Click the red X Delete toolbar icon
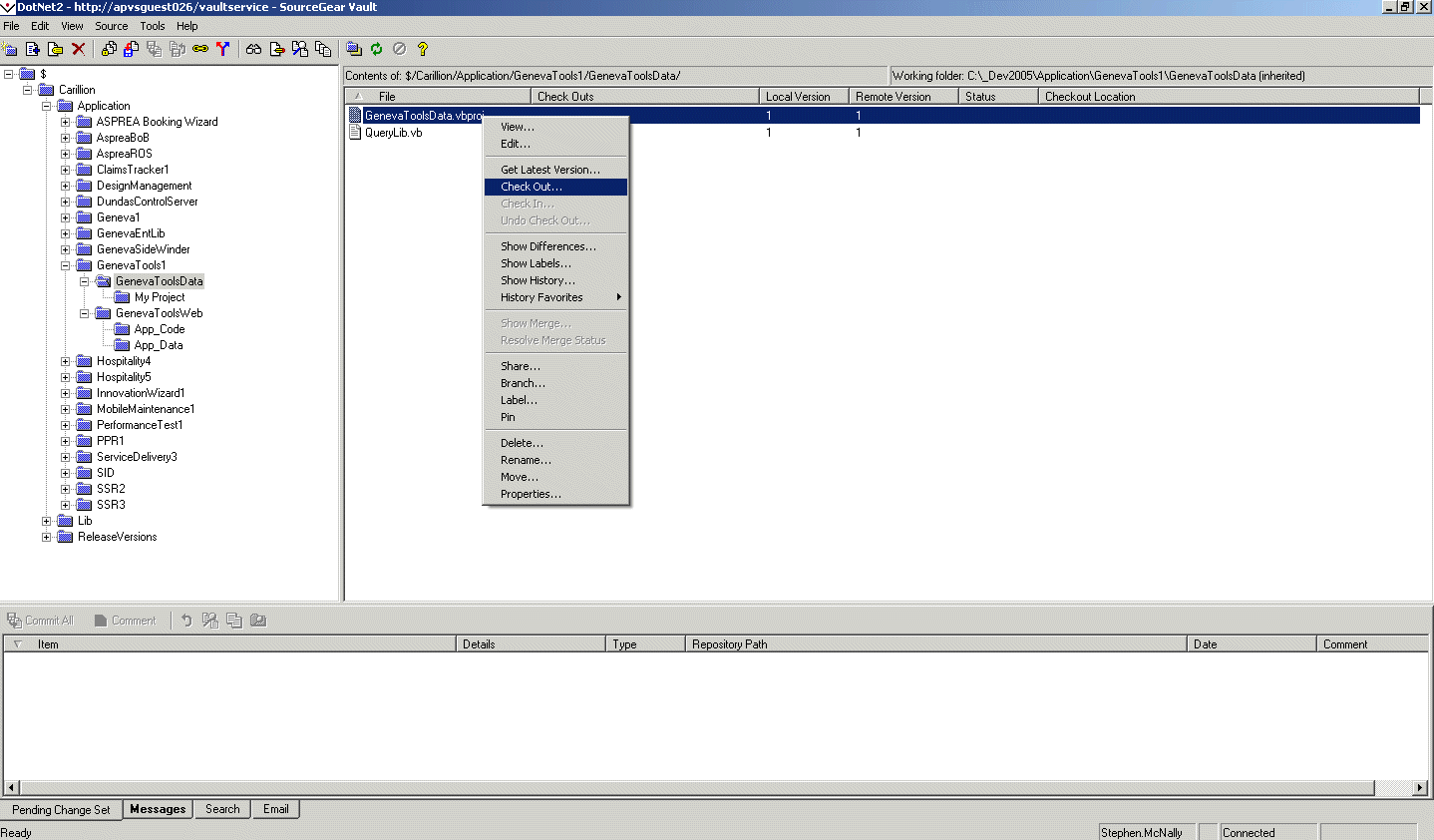 click(x=79, y=49)
